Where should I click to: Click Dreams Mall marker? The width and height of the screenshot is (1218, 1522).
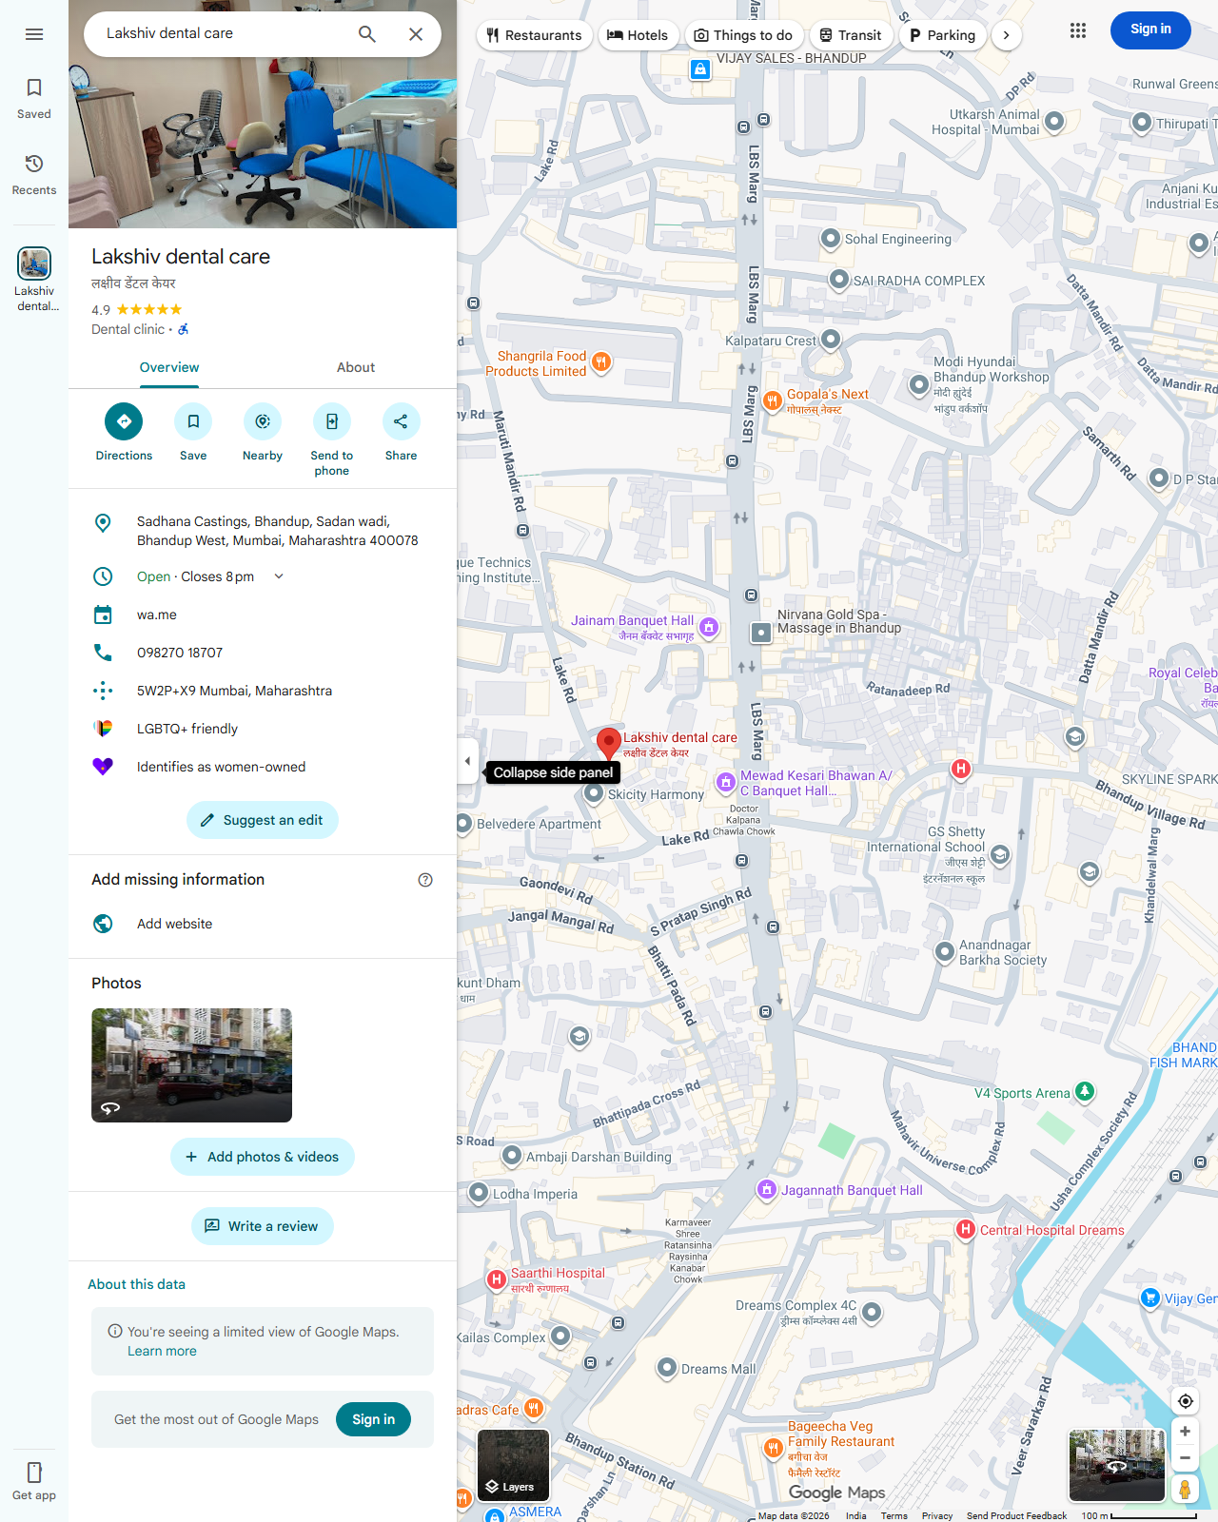click(667, 1368)
